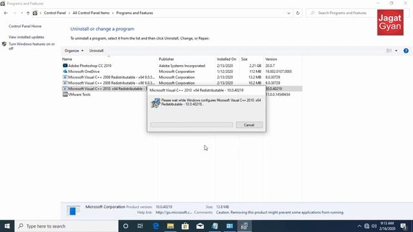Click Adobe Systems Incorporated publisher cell
The width and height of the screenshot is (413, 232).
point(182,66)
